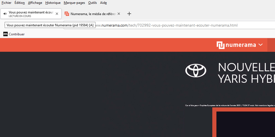The image size is (275, 137).
Task: Close the Numerama média de référence tab
Action: (119, 14)
